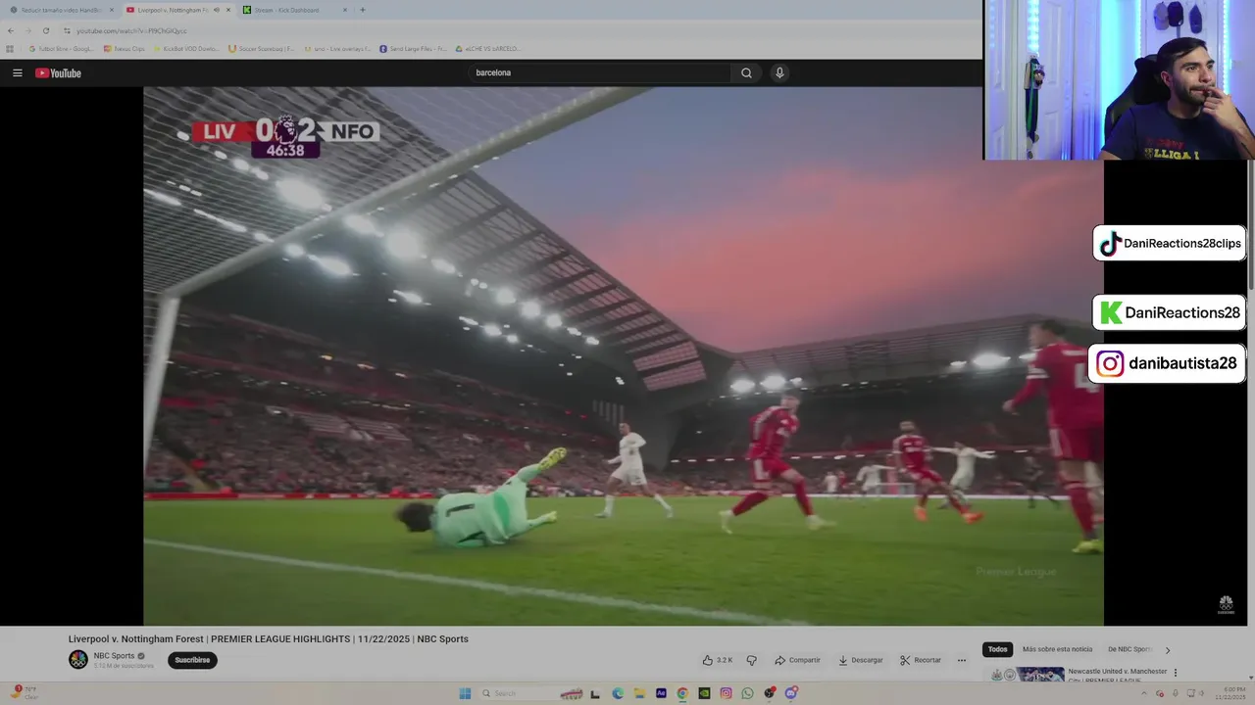Open more actions three-dot menu
The image size is (1255, 705).
(962, 660)
